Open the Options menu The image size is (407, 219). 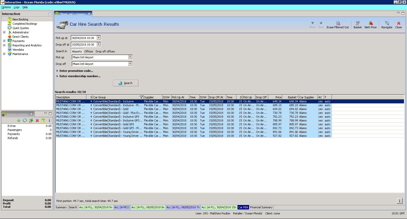coord(6,7)
